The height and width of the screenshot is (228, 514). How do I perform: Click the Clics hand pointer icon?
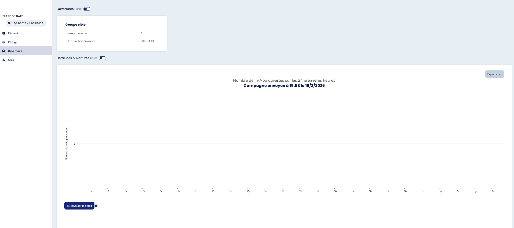[4, 60]
